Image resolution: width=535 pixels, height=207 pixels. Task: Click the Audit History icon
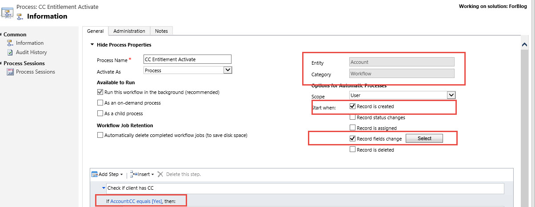[10, 52]
